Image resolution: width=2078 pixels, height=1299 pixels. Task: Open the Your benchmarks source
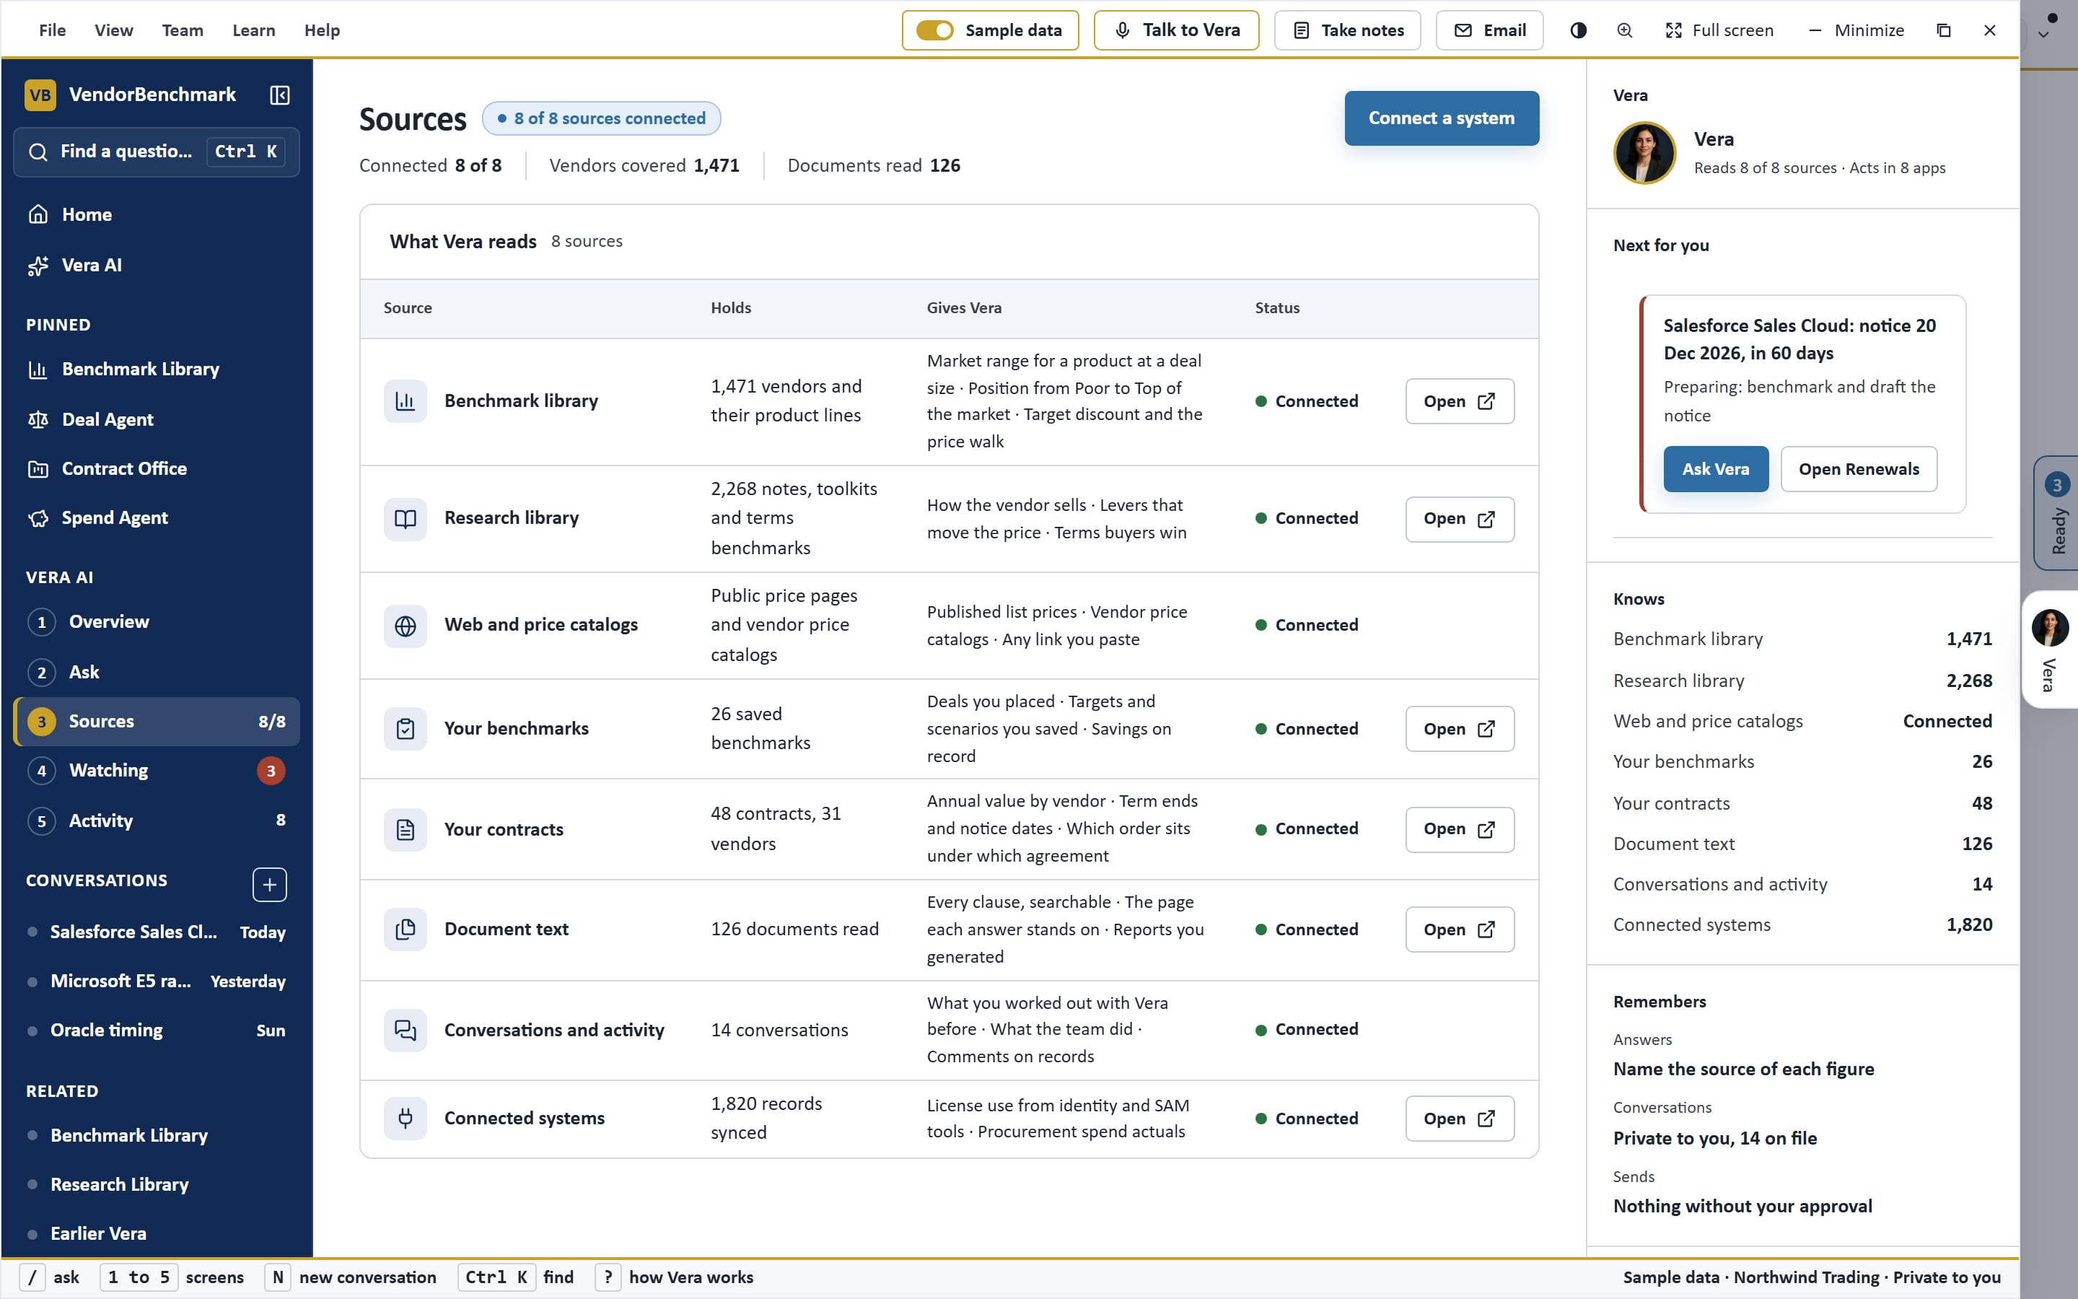1460,729
